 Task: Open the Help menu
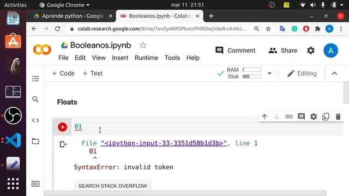pyautogui.click(x=192, y=58)
